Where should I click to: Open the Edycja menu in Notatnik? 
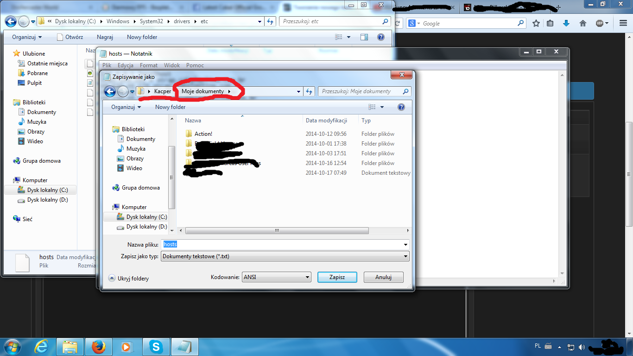coord(126,65)
